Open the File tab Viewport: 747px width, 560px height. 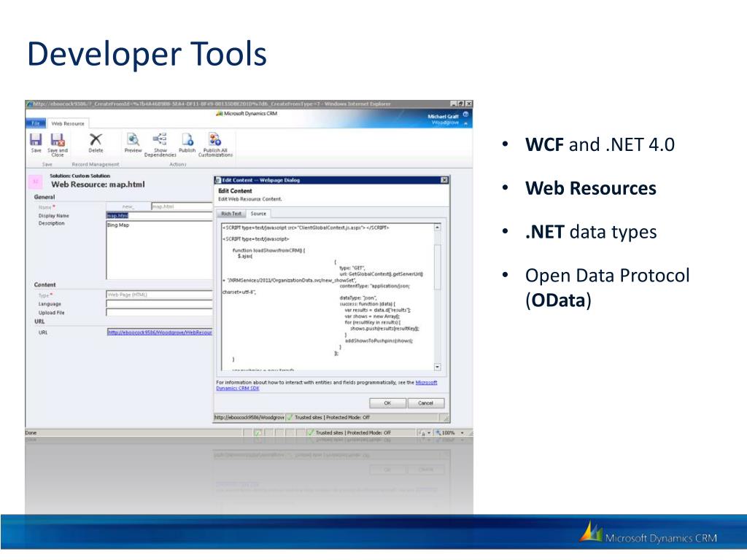[36, 123]
